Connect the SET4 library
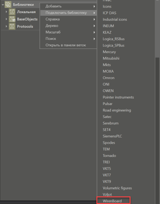Screen dimensions: 160x204 107,130
